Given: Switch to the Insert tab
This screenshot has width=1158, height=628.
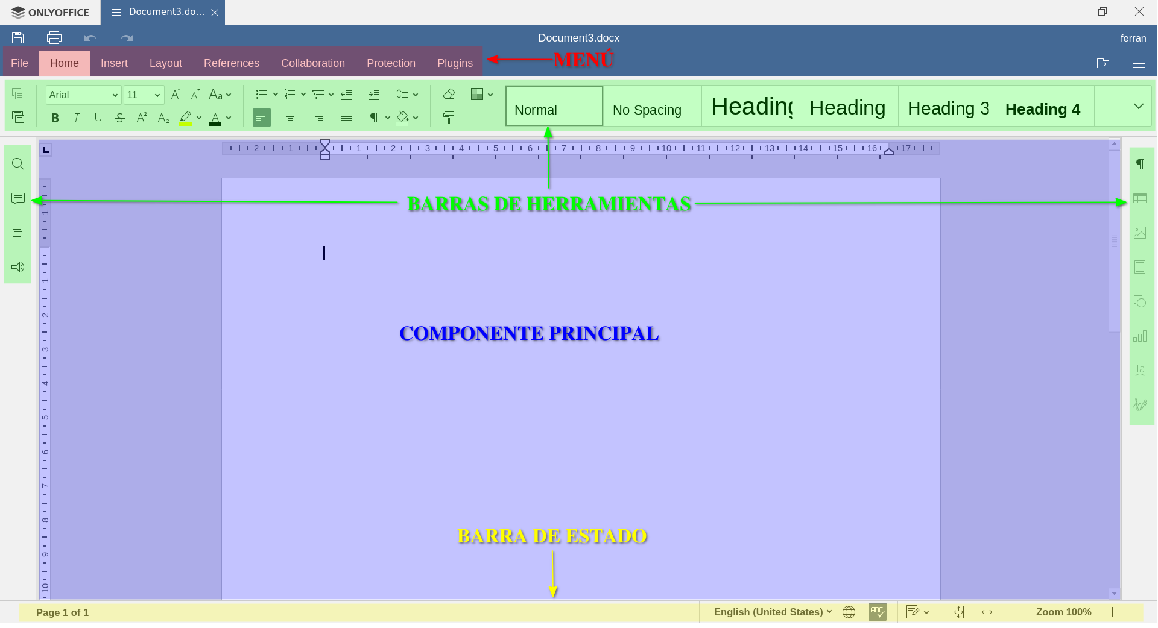Looking at the screenshot, I should tap(114, 63).
